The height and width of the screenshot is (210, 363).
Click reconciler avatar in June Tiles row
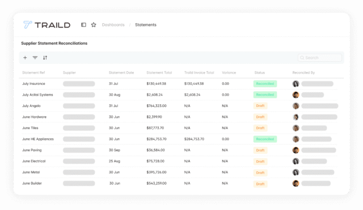click(x=296, y=128)
